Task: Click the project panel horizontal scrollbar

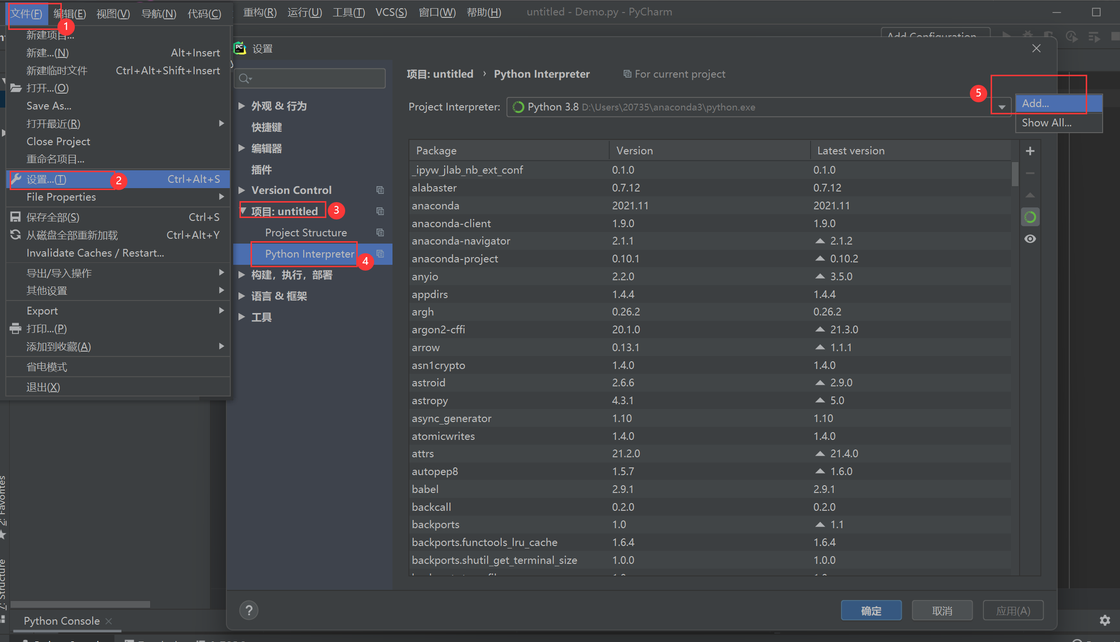Action: [x=80, y=604]
